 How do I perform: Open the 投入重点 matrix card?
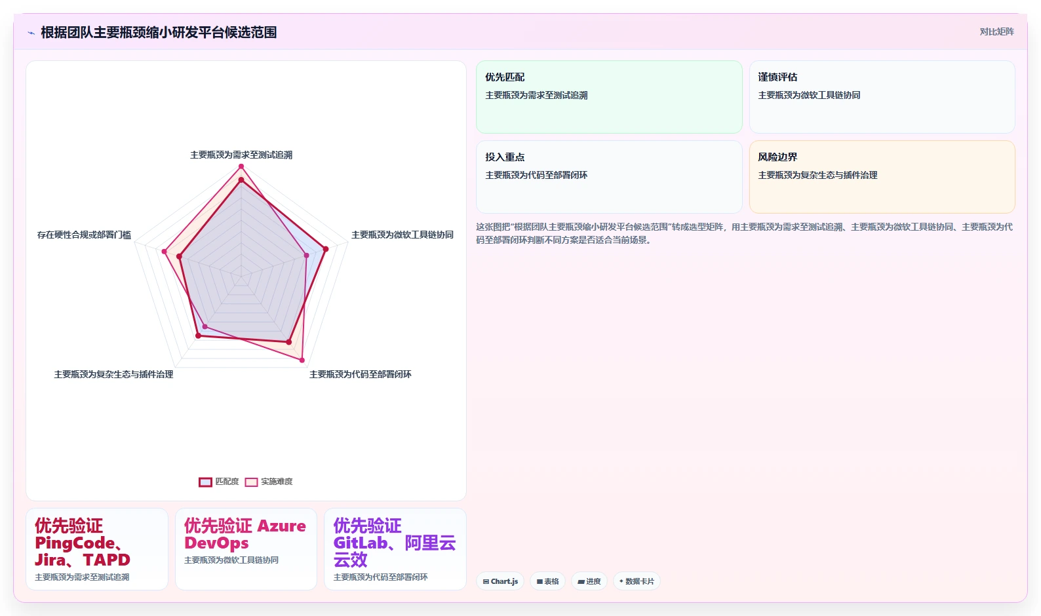tap(609, 177)
